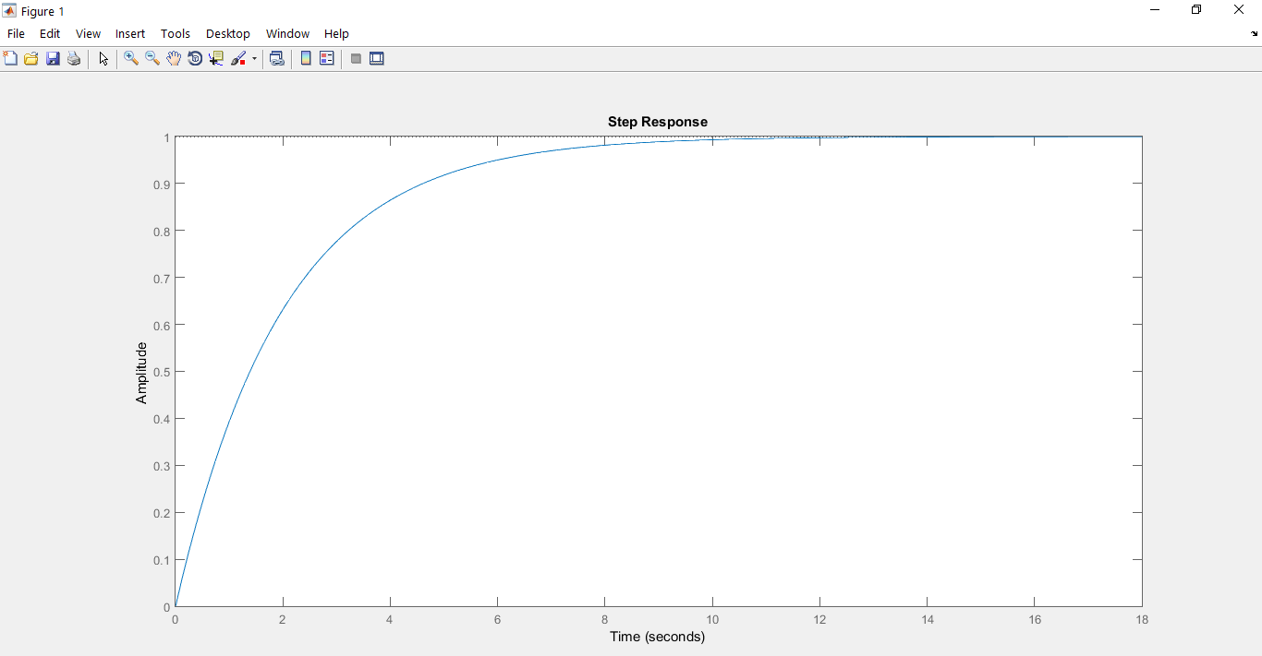
Task: Print the figure with the printer icon
Action: pos(74,58)
